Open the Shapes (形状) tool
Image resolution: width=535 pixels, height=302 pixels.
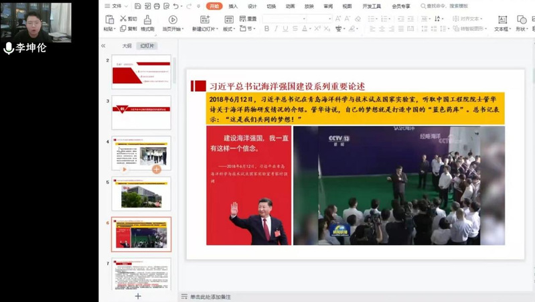click(521, 25)
